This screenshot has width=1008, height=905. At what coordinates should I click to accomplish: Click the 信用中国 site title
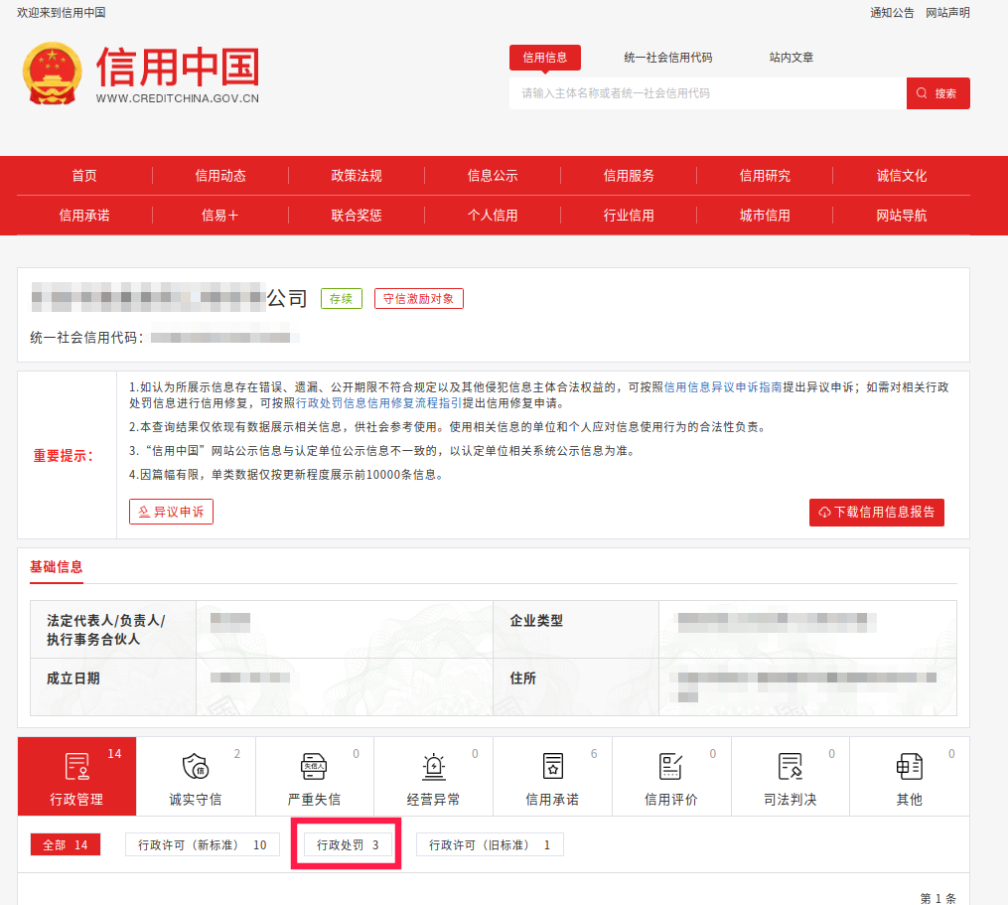pyautogui.click(x=178, y=67)
